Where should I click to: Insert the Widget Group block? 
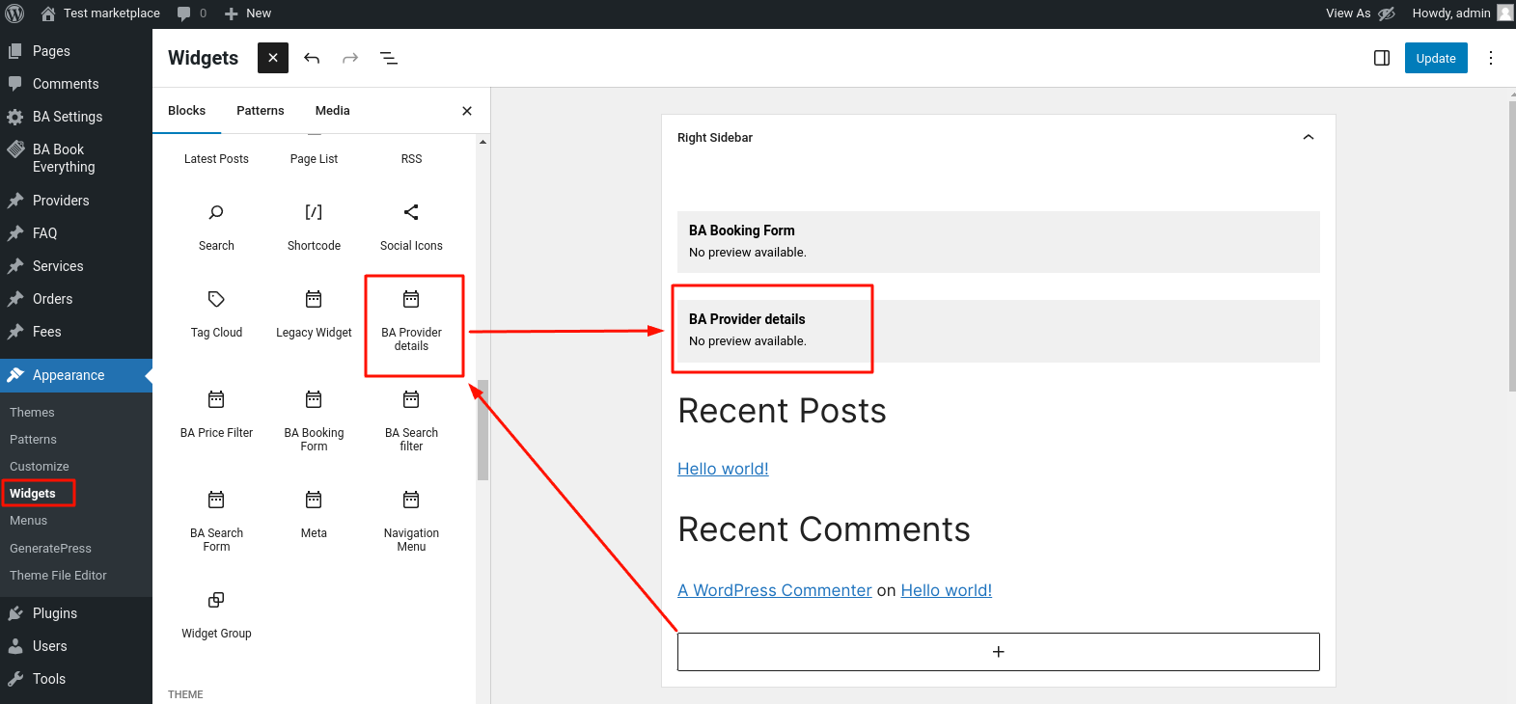click(x=216, y=615)
